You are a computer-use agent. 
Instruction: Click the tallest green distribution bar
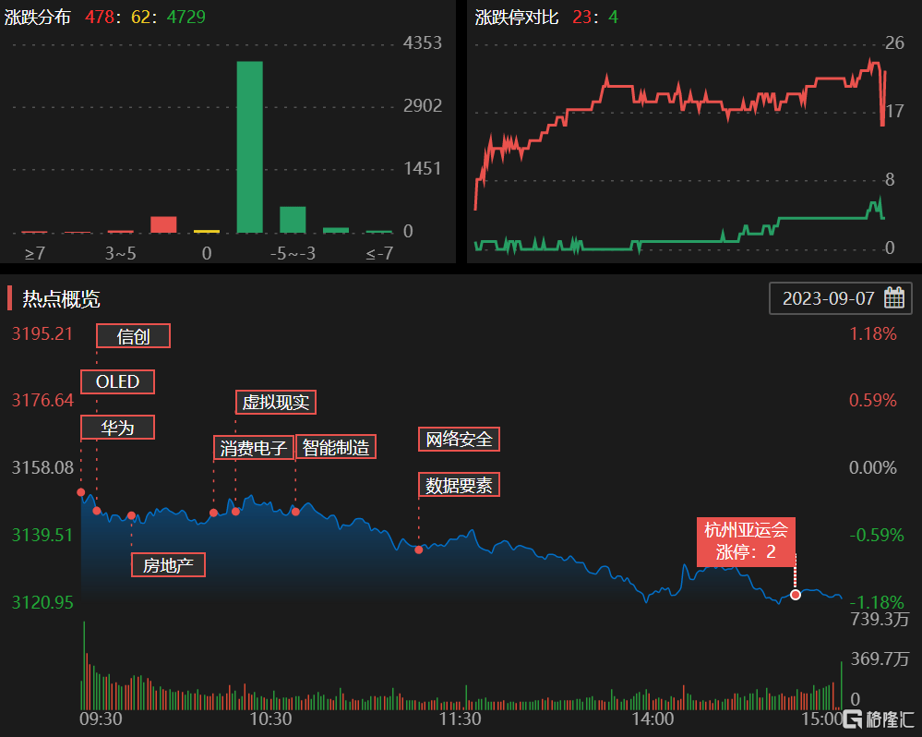[x=249, y=148]
